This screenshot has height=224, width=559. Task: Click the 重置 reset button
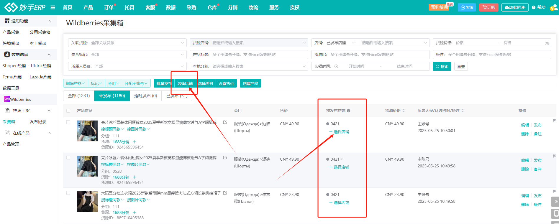pos(461,67)
